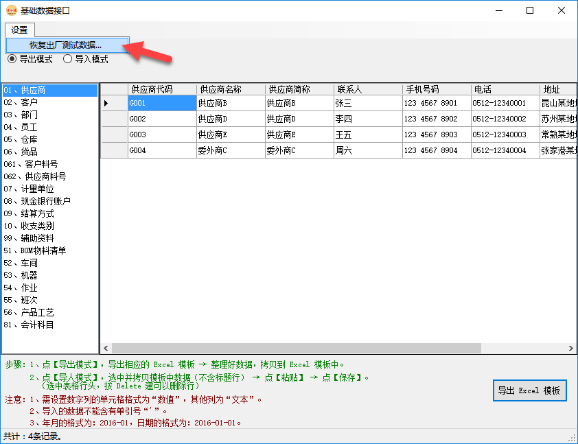Click the 导出 Excel 模板 button
The width and height of the screenshot is (578, 444).
click(529, 390)
